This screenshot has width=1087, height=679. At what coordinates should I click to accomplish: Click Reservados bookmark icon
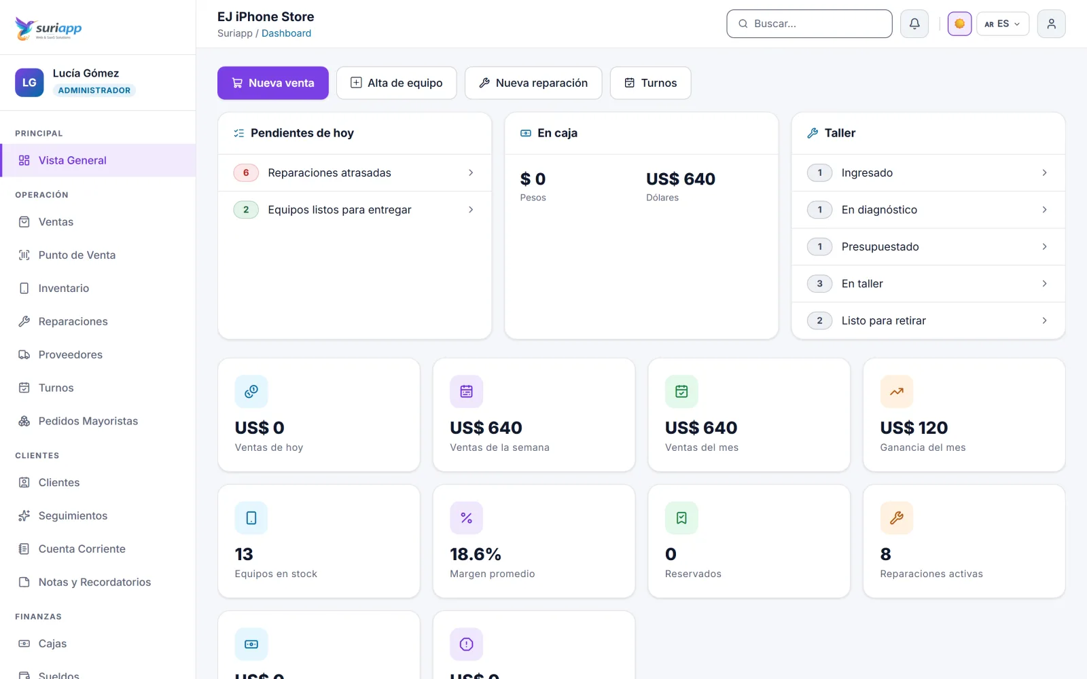point(681,518)
